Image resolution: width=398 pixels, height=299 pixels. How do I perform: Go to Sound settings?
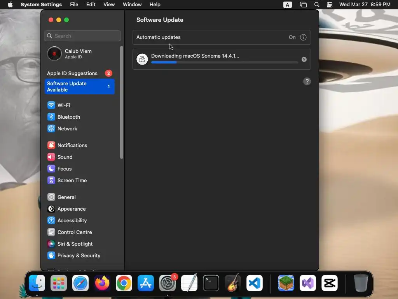(x=79, y=157)
